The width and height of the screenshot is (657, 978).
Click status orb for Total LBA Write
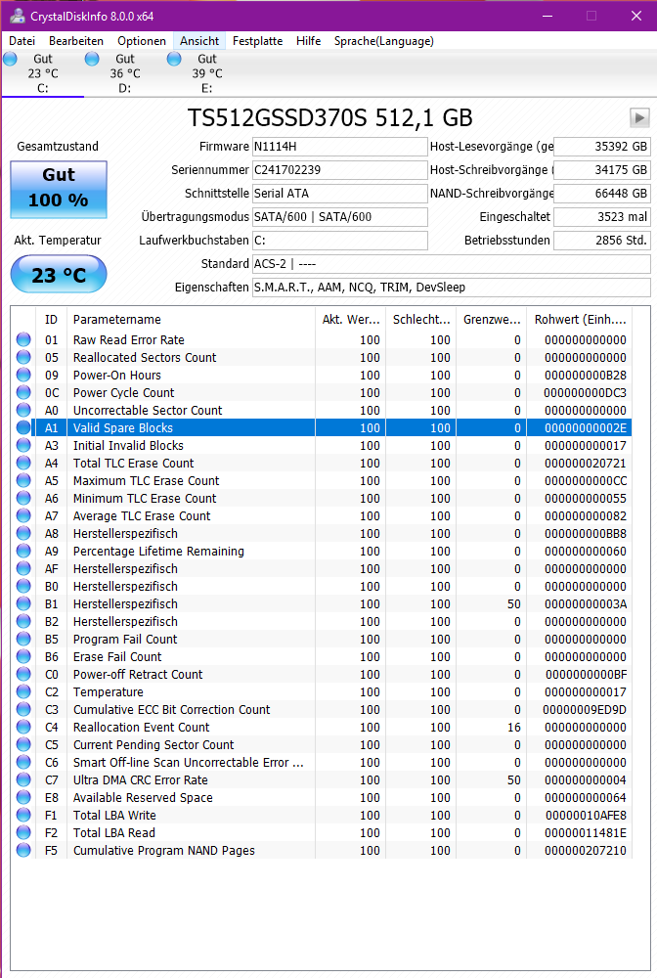point(23,815)
